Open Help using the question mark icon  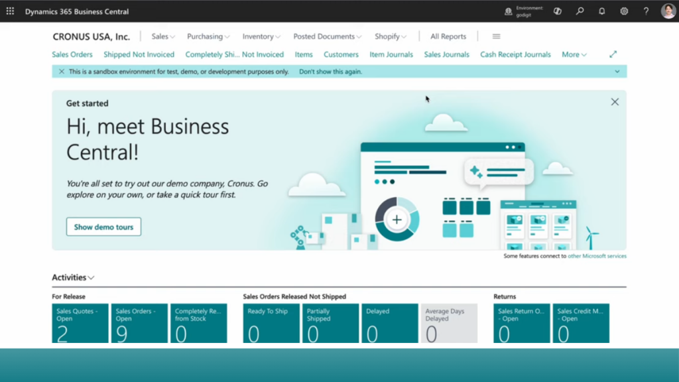coord(645,11)
